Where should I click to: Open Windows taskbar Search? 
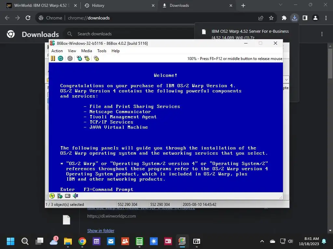pyautogui.click(x=25, y=241)
